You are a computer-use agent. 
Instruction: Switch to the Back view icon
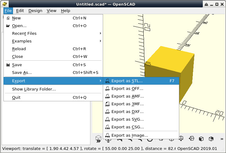pyautogui.click(x=211, y=139)
